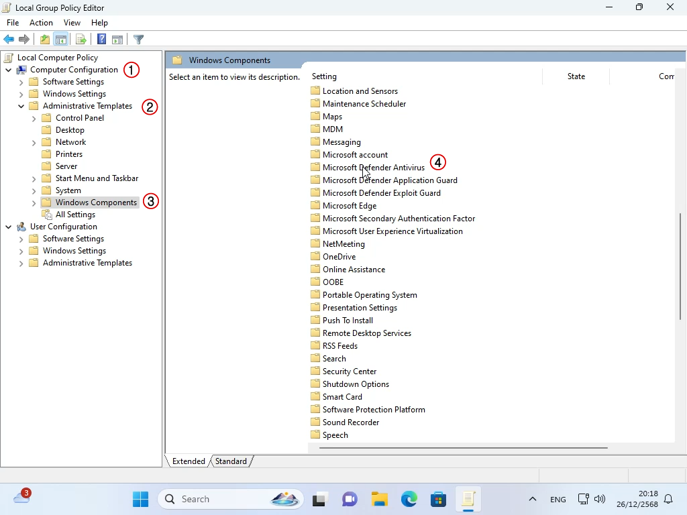687x515 pixels.
Task: Click the Export List toolbar icon
Action: (x=81, y=40)
